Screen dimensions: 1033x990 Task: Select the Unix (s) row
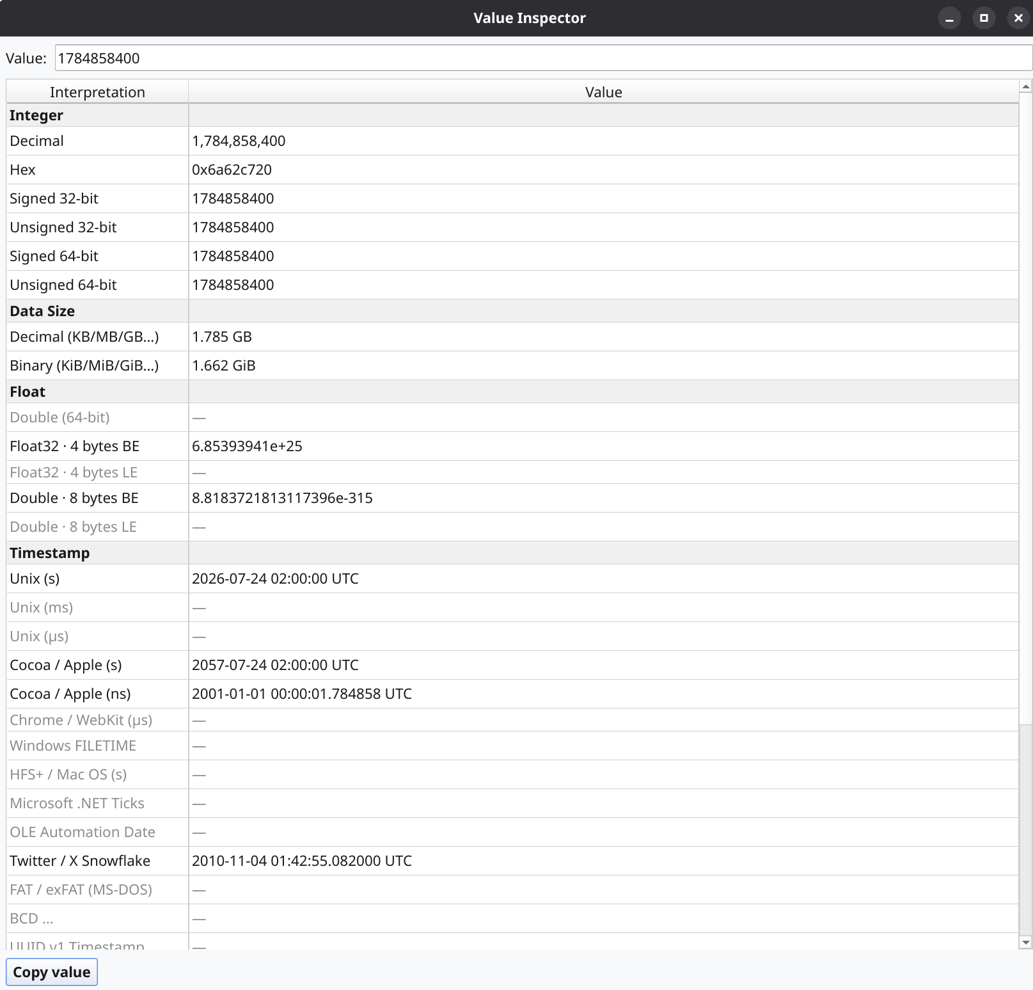point(512,579)
